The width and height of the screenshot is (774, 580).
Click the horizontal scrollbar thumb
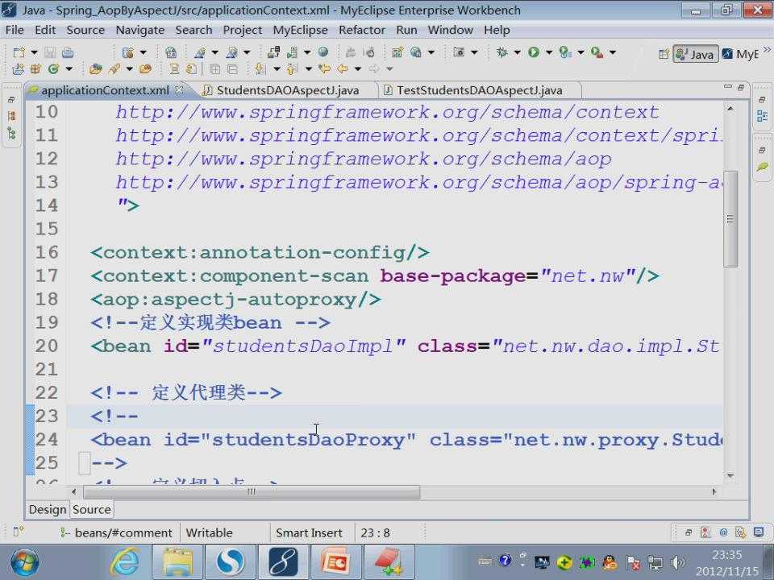click(x=252, y=491)
